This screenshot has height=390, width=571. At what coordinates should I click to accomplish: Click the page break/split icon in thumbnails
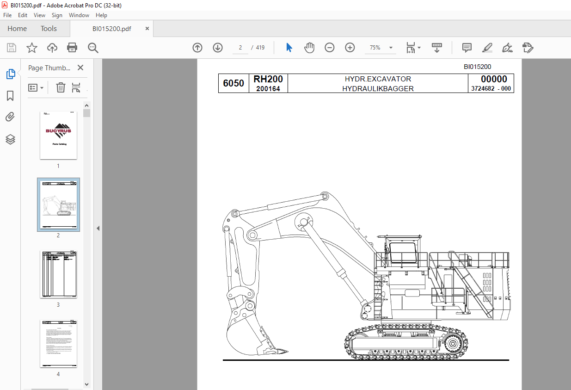(x=76, y=87)
